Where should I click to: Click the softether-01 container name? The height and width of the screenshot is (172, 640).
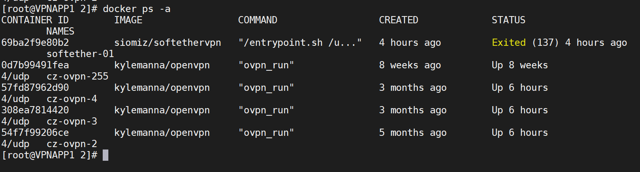[x=80, y=54]
